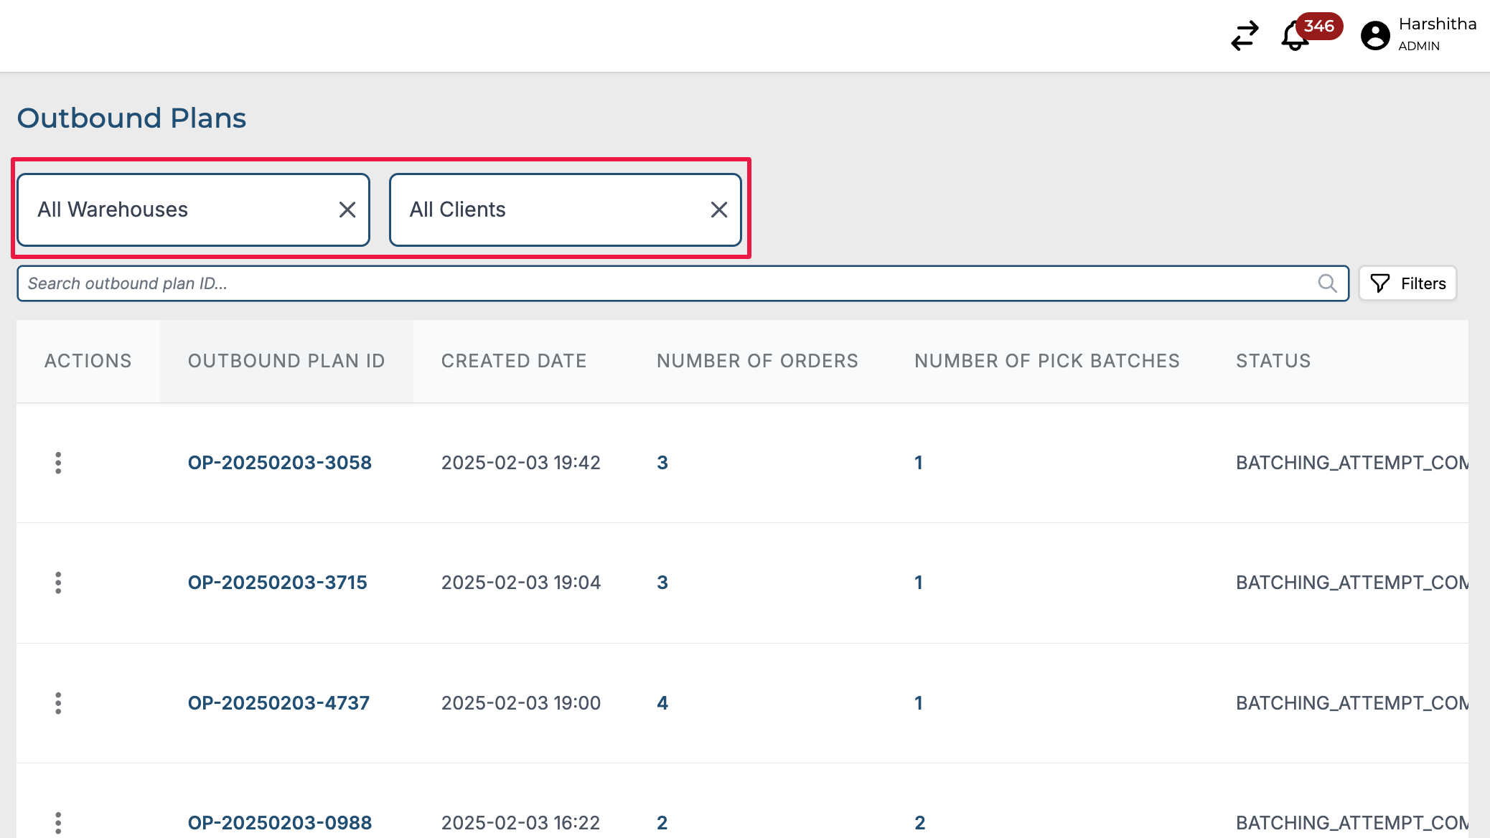1490x838 pixels.
Task: Sort by Outbound Plan ID column header
Action: (286, 361)
